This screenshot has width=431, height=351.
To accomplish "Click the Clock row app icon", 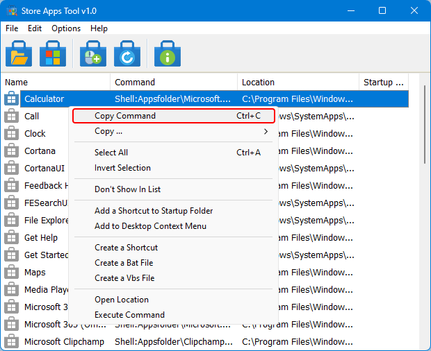I will coord(11,134).
